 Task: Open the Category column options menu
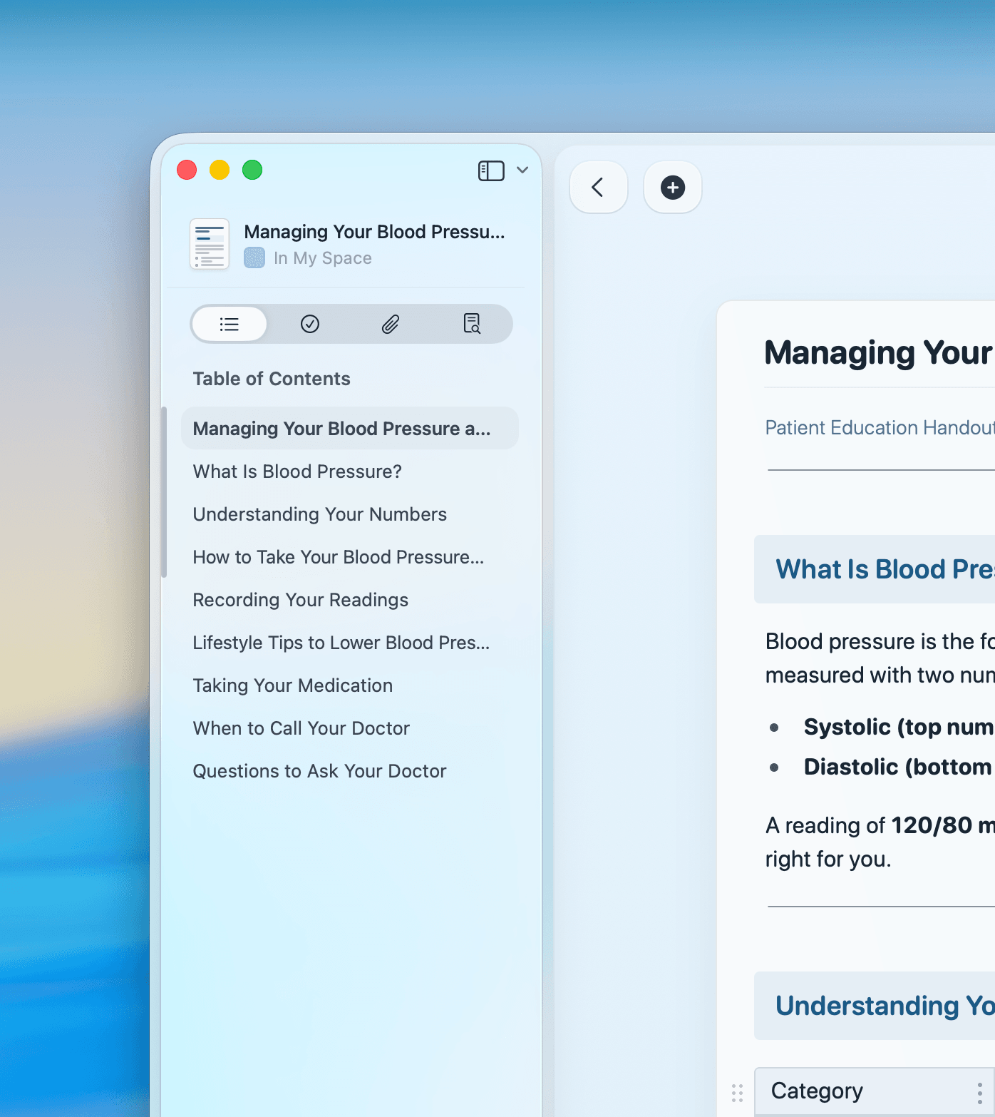click(980, 1092)
